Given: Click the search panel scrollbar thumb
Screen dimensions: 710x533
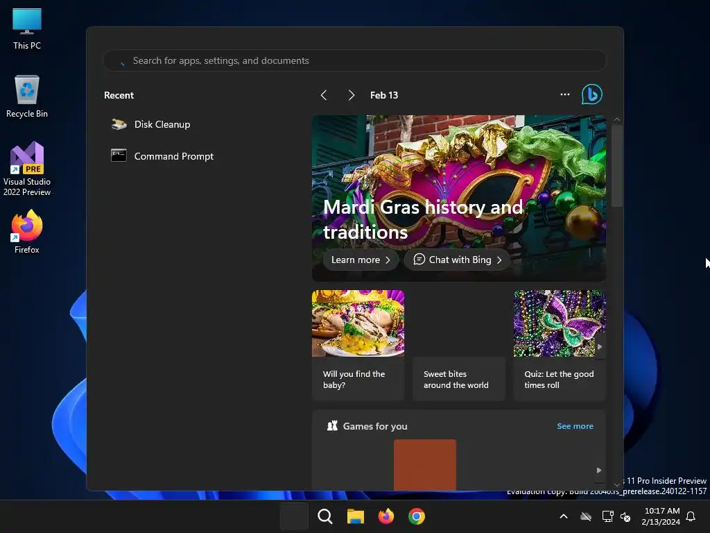Looking at the screenshot, I should coord(616,166).
